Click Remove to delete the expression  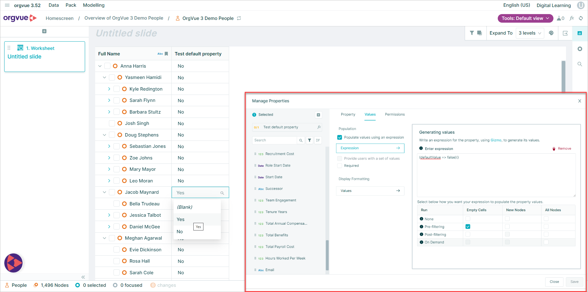564,149
